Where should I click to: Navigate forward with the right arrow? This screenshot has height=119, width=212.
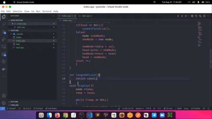[x=182, y=16]
